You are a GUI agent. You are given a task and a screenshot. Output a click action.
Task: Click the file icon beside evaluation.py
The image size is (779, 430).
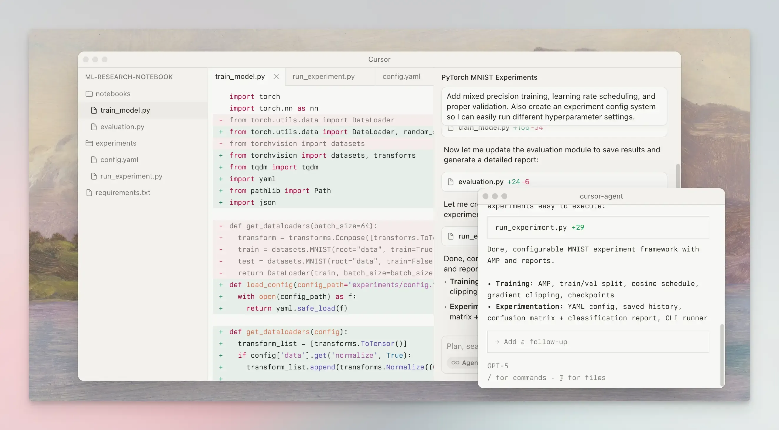pyautogui.click(x=94, y=126)
